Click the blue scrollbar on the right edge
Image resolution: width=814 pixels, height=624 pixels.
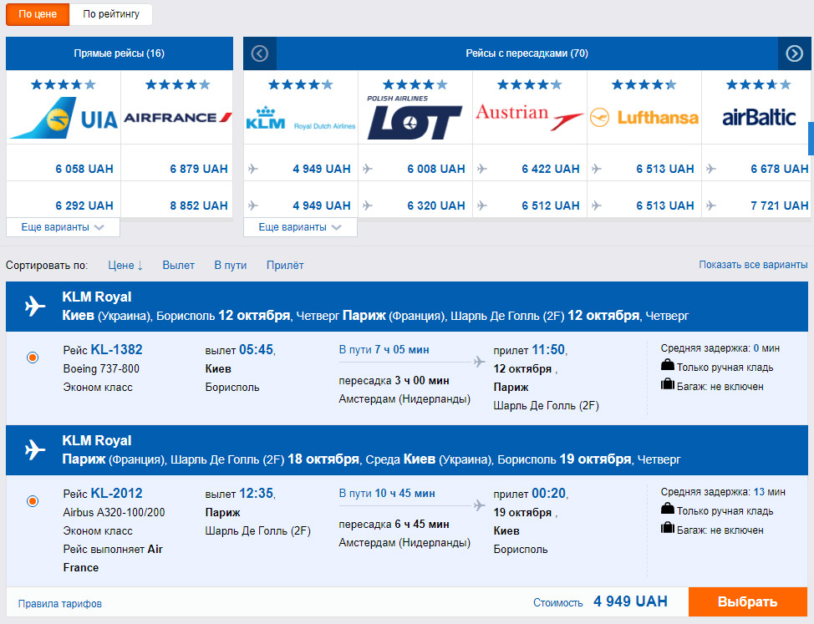[x=811, y=139]
